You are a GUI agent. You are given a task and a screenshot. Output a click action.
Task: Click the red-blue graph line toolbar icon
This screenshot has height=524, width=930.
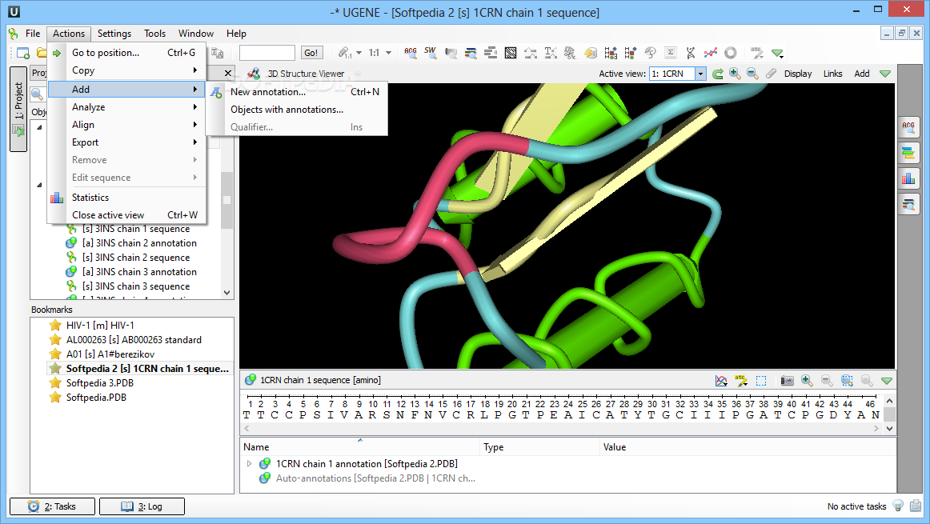coord(711,53)
